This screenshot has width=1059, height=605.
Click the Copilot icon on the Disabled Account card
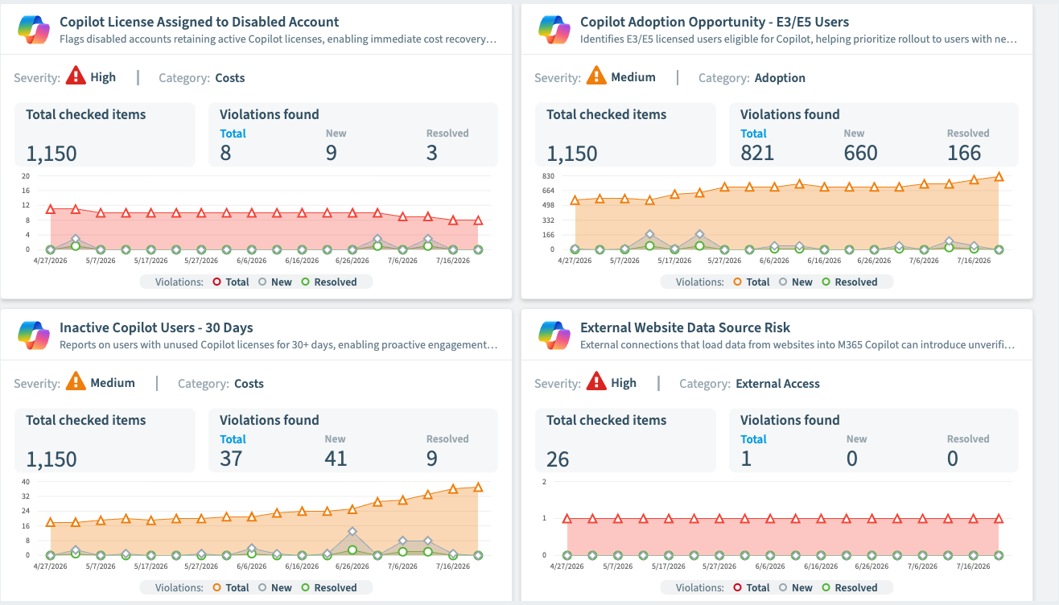click(33, 29)
